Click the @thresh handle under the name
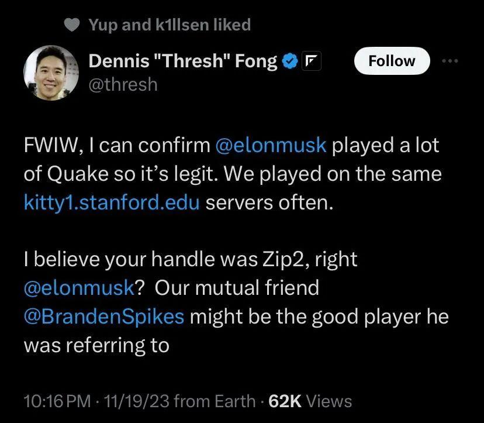The width and height of the screenshot is (484, 423). [123, 84]
